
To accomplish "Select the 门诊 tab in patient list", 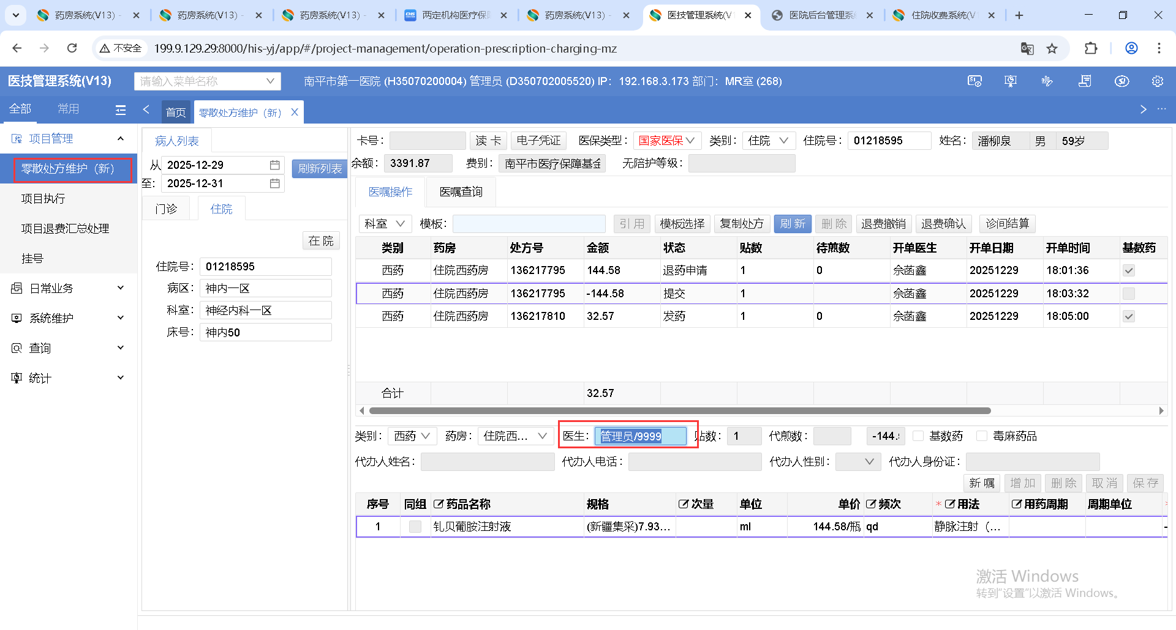I will (x=166, y=209).
